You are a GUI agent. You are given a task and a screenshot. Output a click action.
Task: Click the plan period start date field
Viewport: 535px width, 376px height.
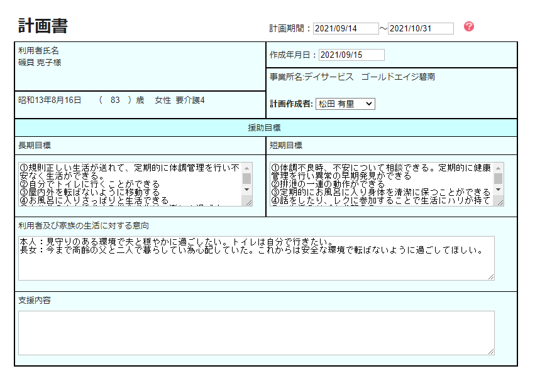click(346, 29)
